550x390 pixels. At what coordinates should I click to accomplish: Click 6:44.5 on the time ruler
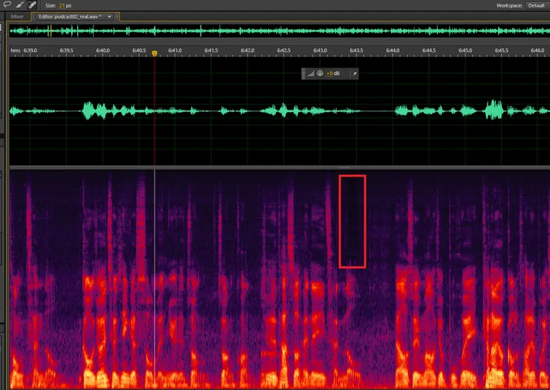[x=429, y=50]
